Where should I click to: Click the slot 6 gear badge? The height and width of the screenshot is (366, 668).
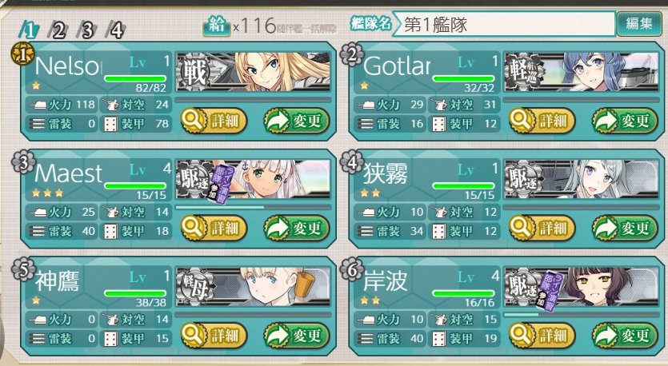point(351,269)
